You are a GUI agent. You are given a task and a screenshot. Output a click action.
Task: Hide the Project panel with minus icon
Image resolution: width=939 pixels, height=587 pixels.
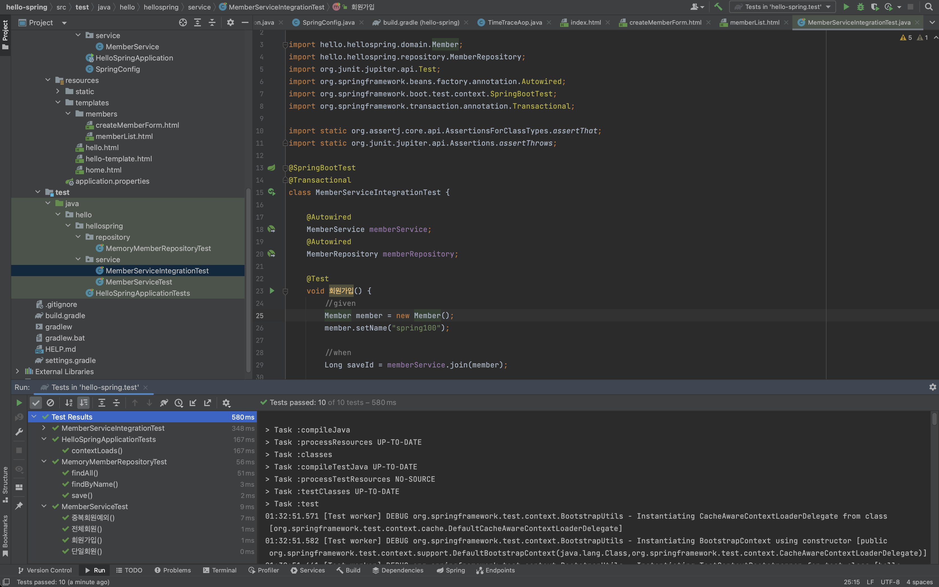tap(245, 22)
